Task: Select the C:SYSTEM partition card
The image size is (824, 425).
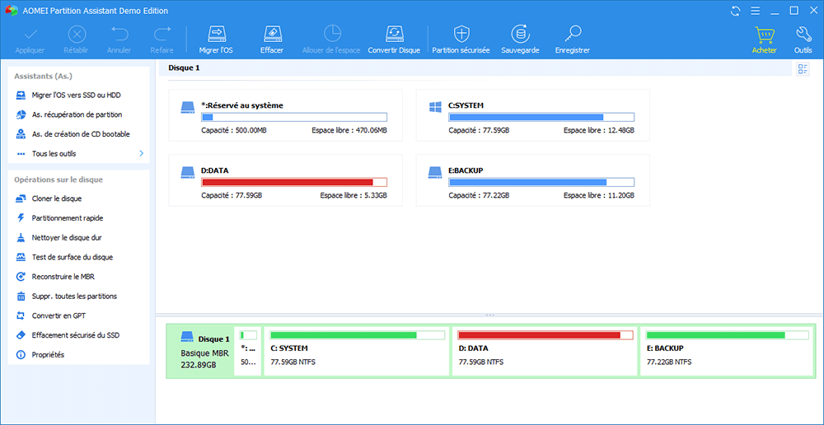Action: (x=533, y=115)
